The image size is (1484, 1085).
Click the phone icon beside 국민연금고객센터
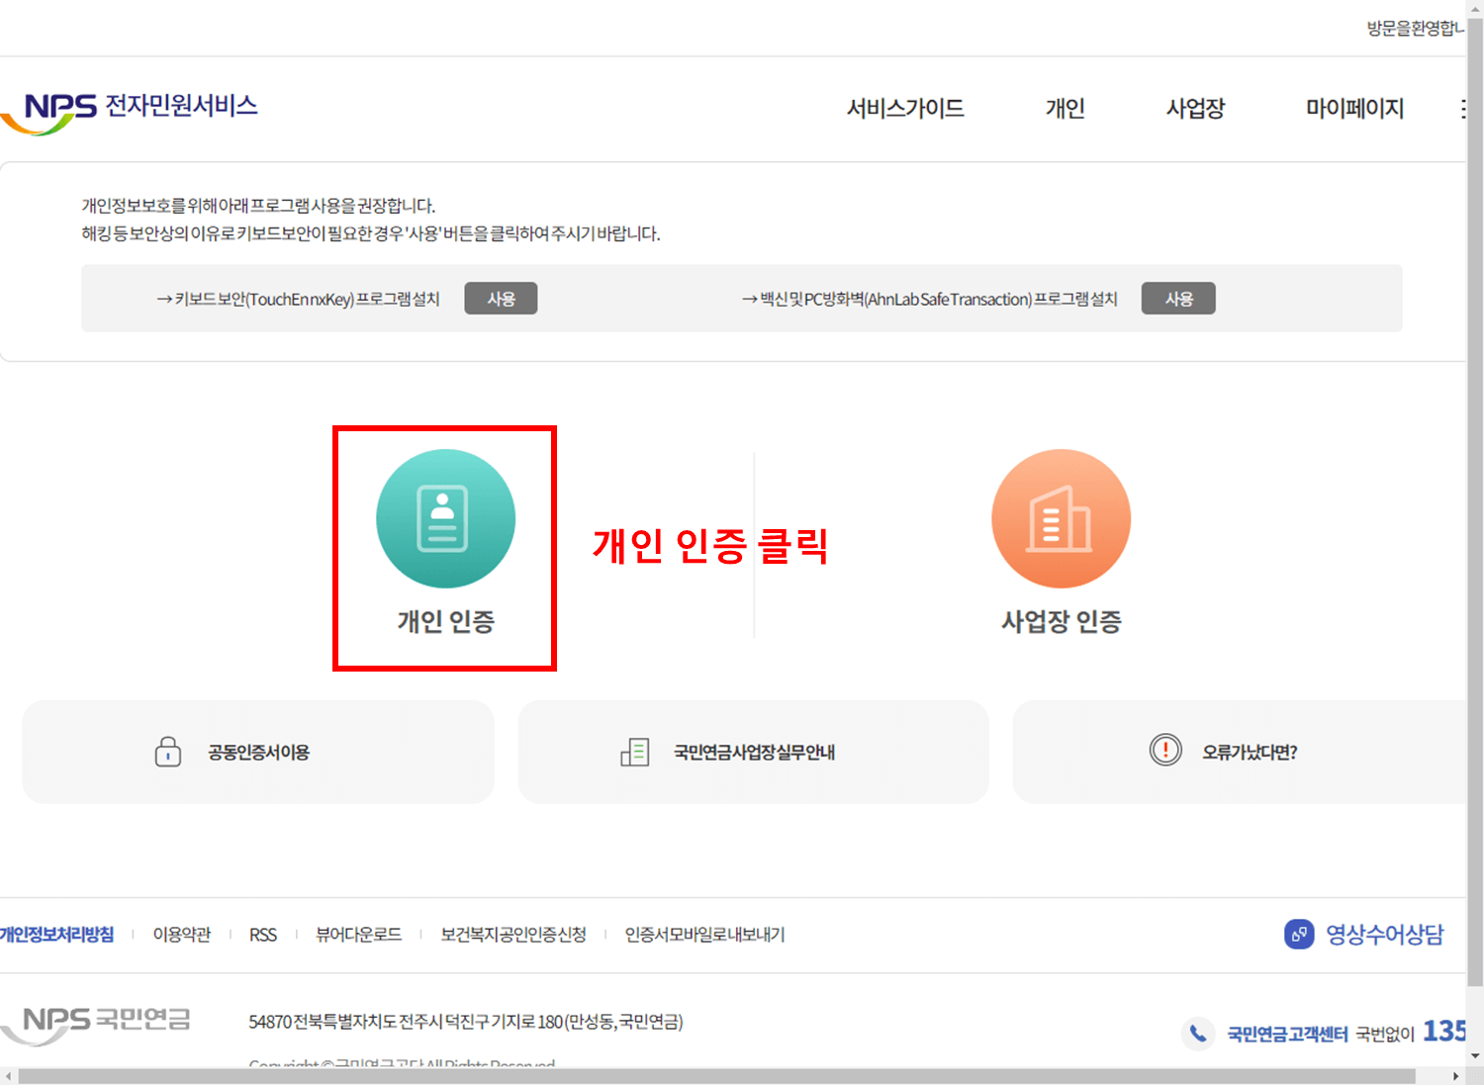(x=1198, y=1034)
